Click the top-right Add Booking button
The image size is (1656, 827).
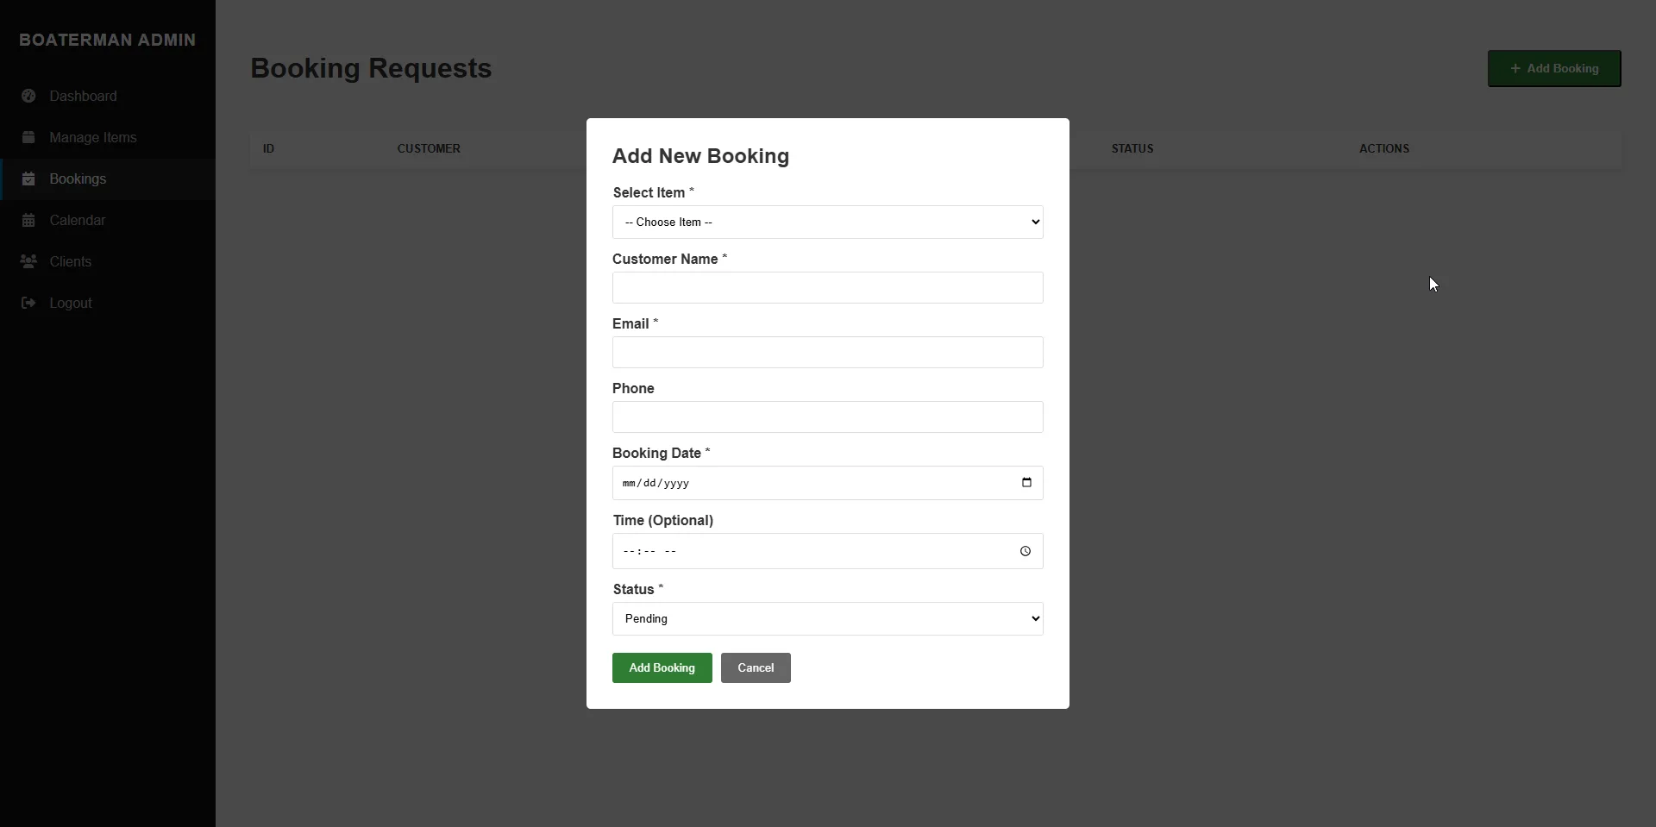click(1553, 69)
